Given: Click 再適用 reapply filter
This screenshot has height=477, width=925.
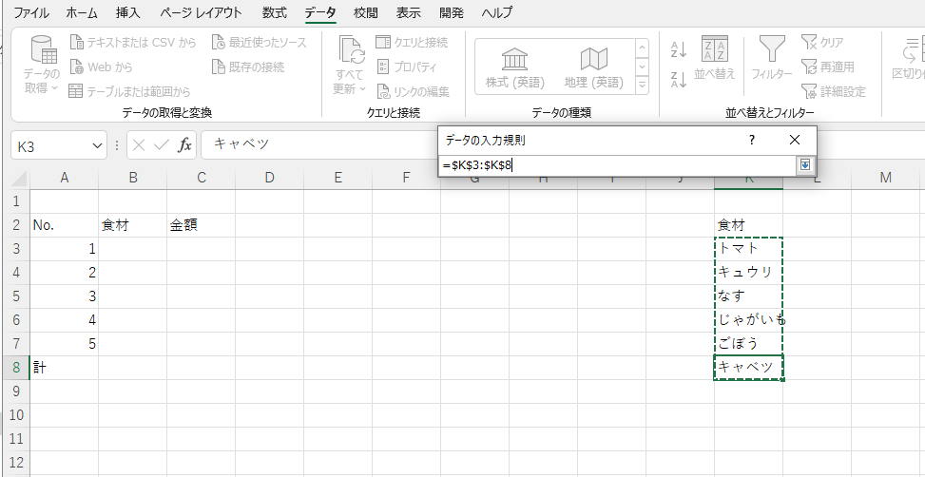Looking at the screenshot, I should tap(828, 67).
